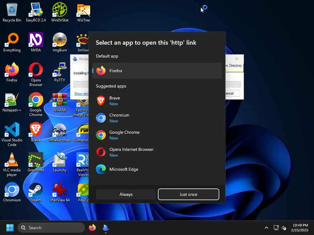Click Show details link in Ninite window
The height and width of the screenshot is (235, 314).
[x=81, y=94]
